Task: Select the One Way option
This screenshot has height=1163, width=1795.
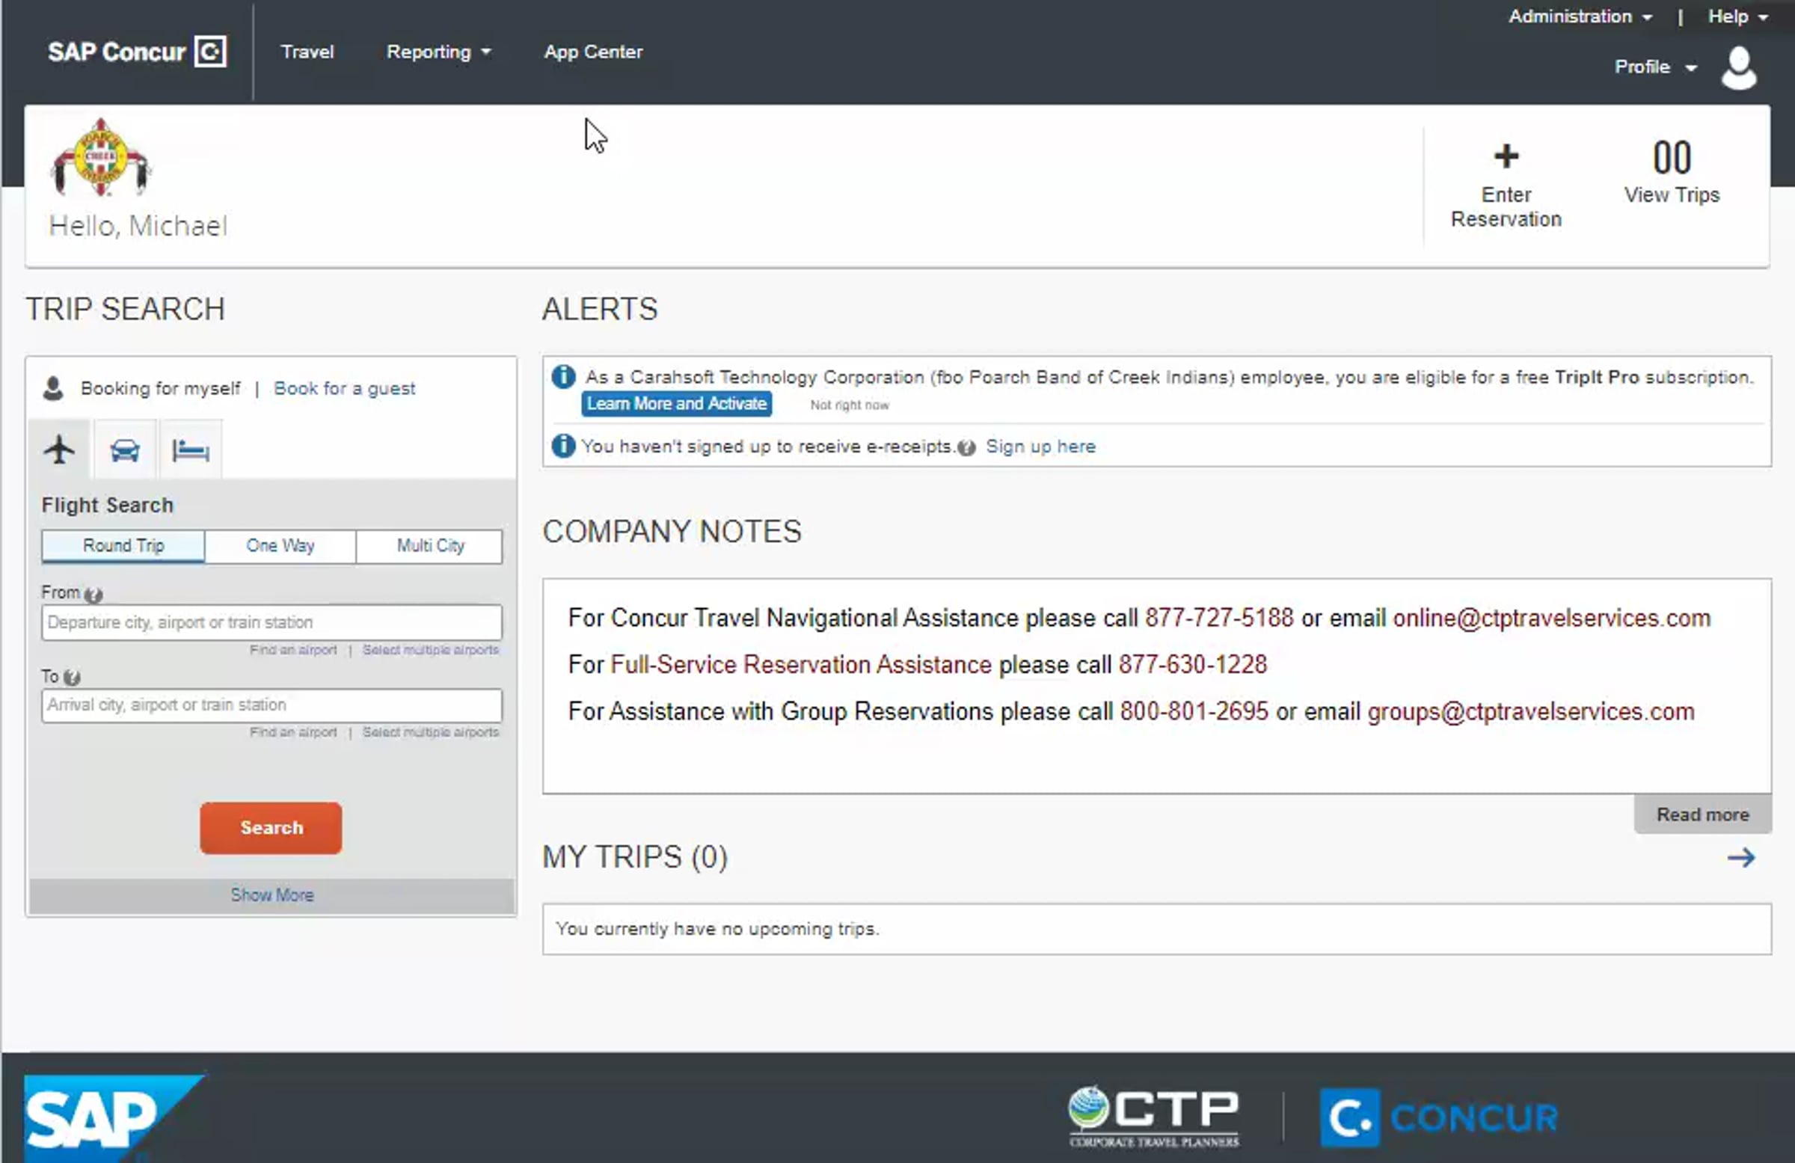Action: [x=280, y=545]
